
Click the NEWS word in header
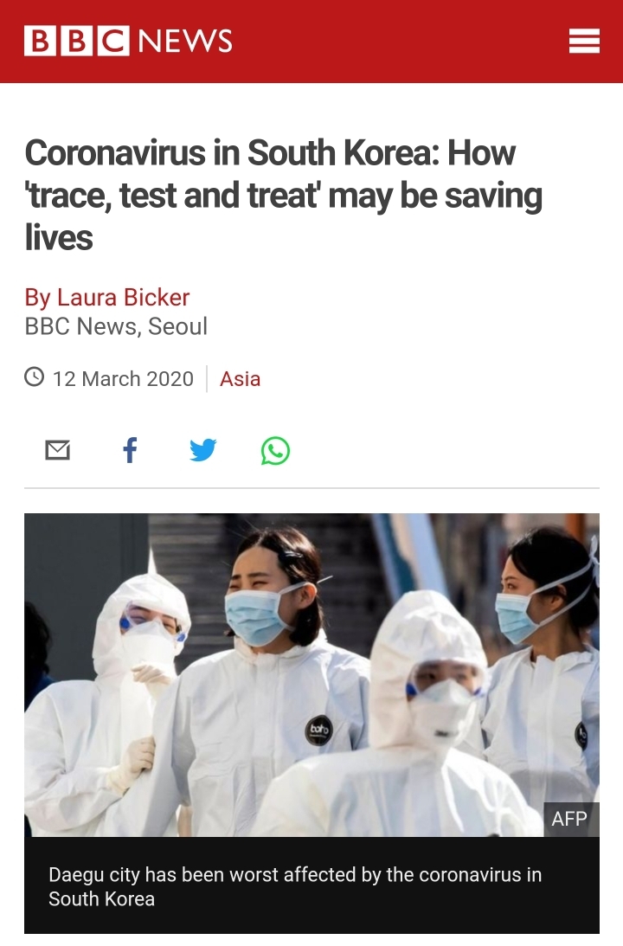(x=186, y=41)
